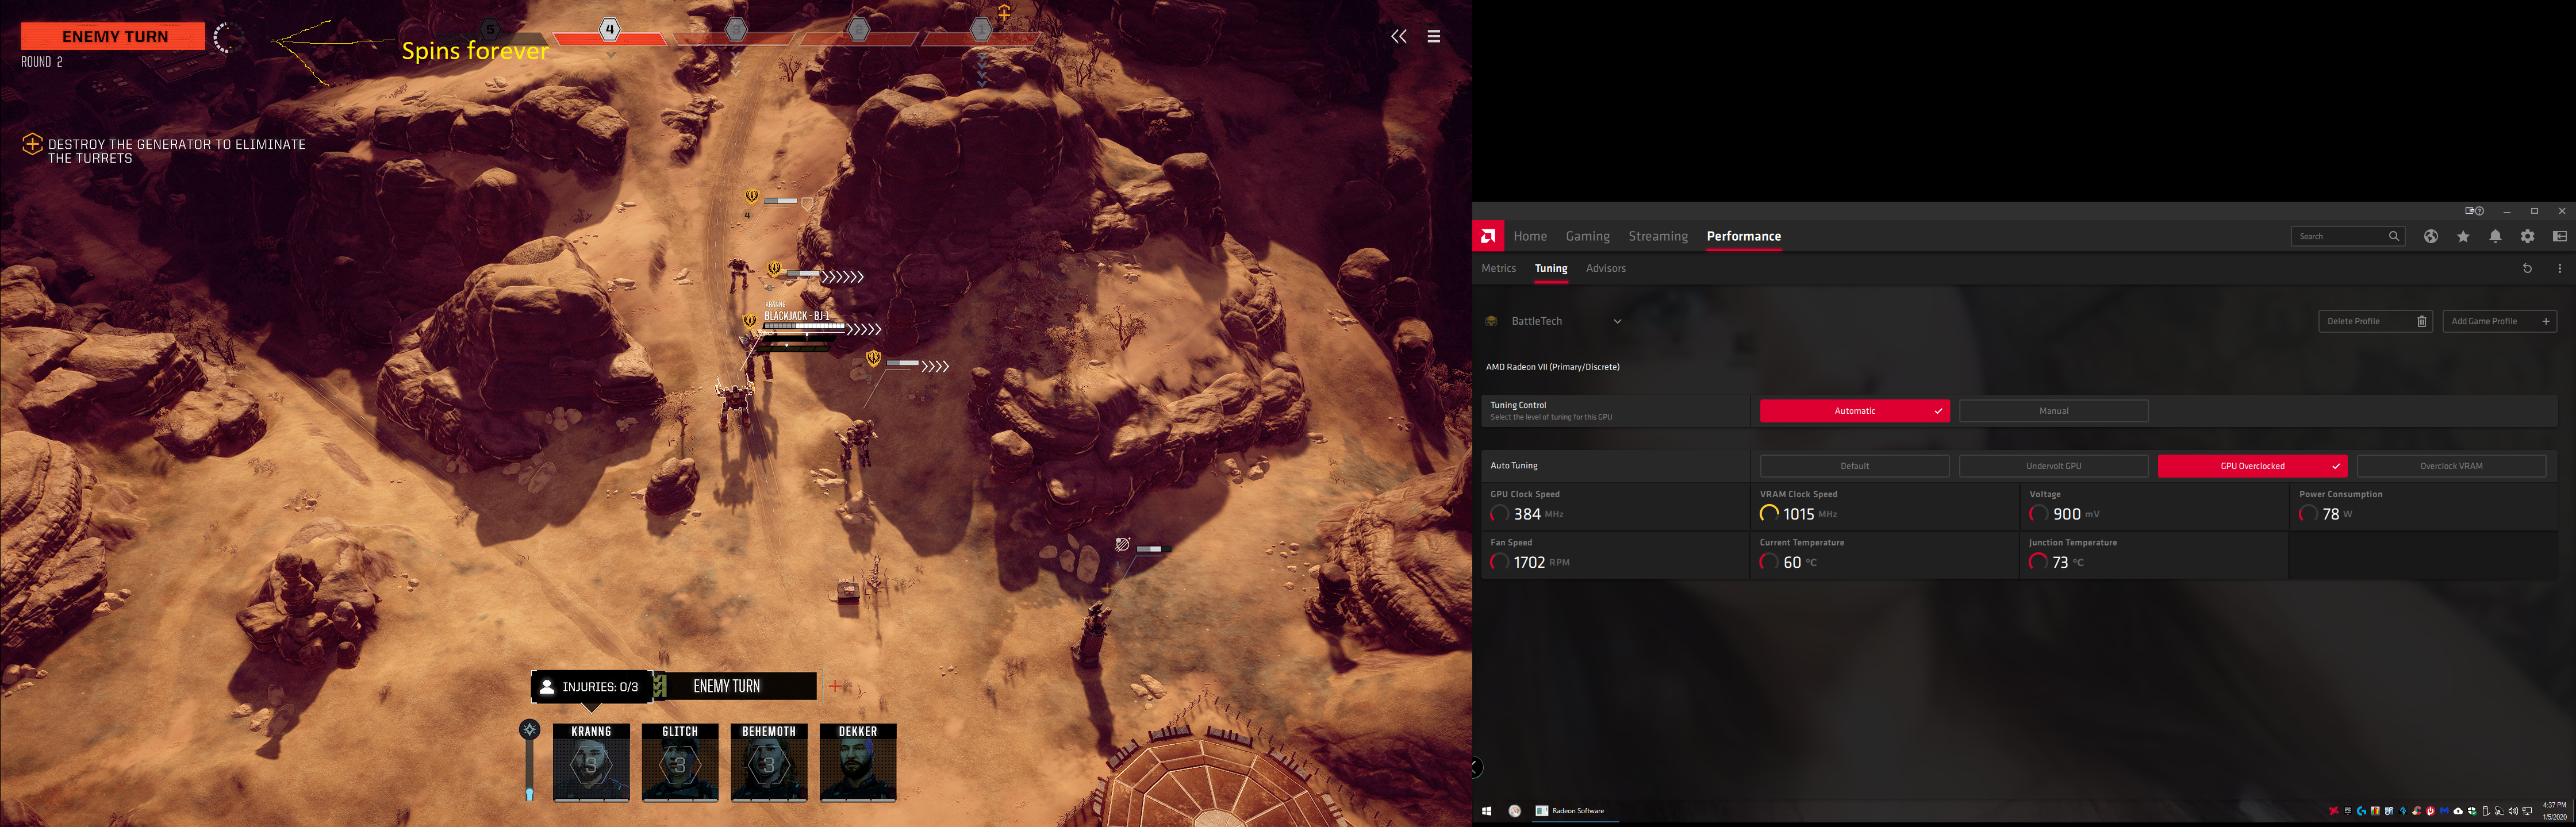Click the magnifier icon in the search box
The height and width of the screenshot is (827, 2576).
click(x=2394, y=236)
